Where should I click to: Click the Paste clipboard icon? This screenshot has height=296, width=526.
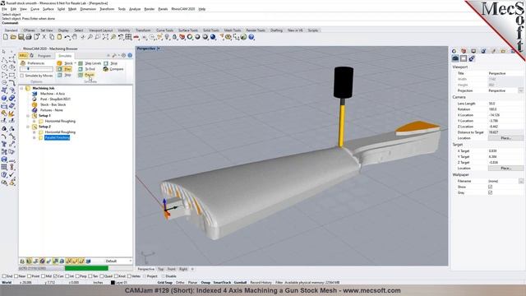(x=59, y=37)
